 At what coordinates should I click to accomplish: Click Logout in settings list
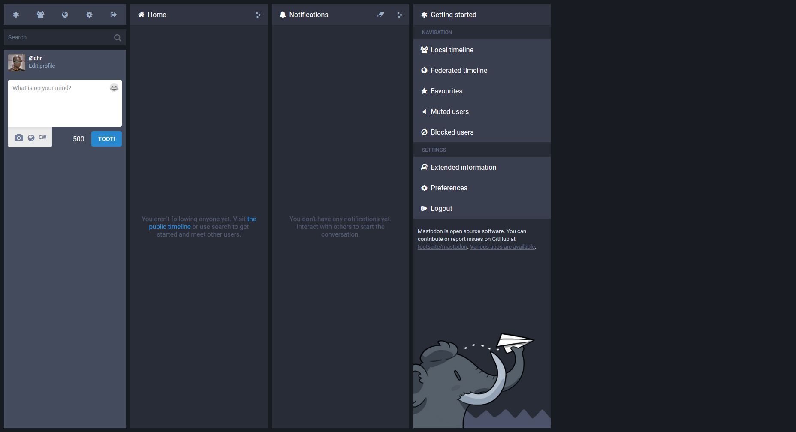pyautogui.click(x=482, y=208)
